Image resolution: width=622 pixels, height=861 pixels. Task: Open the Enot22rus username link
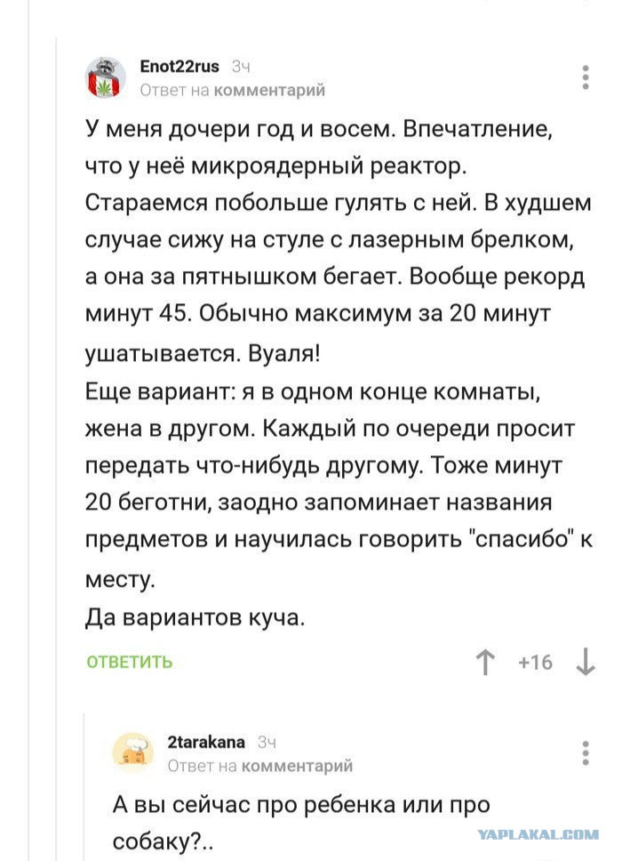[x=179, y=67]
